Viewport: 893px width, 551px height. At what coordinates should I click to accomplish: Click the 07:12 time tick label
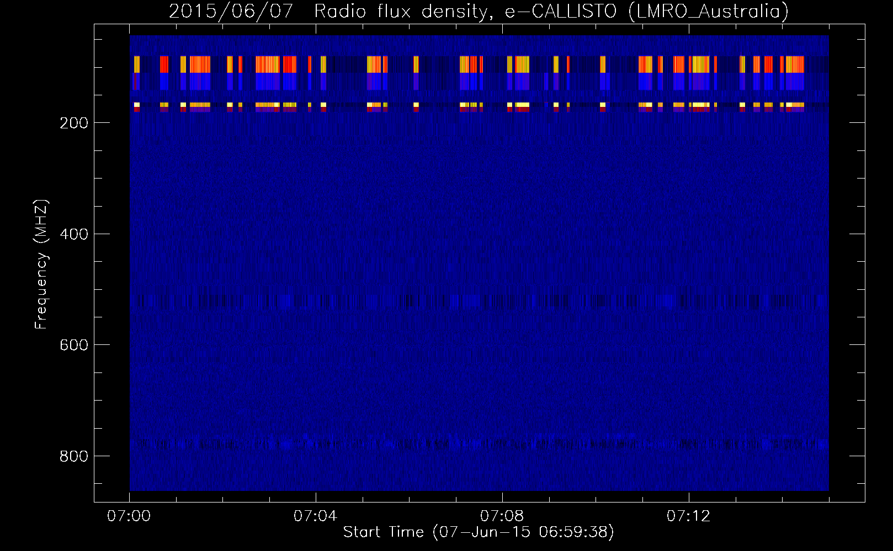point(688,516)
